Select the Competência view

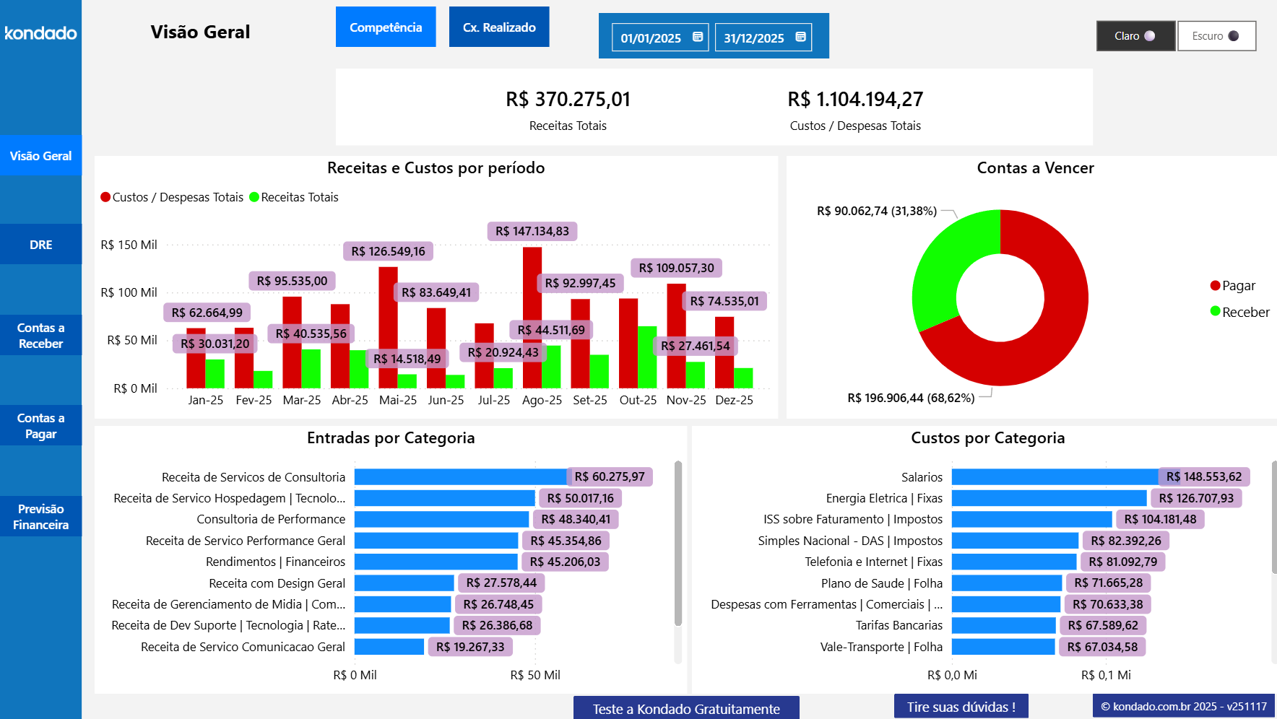coord(385,27)
